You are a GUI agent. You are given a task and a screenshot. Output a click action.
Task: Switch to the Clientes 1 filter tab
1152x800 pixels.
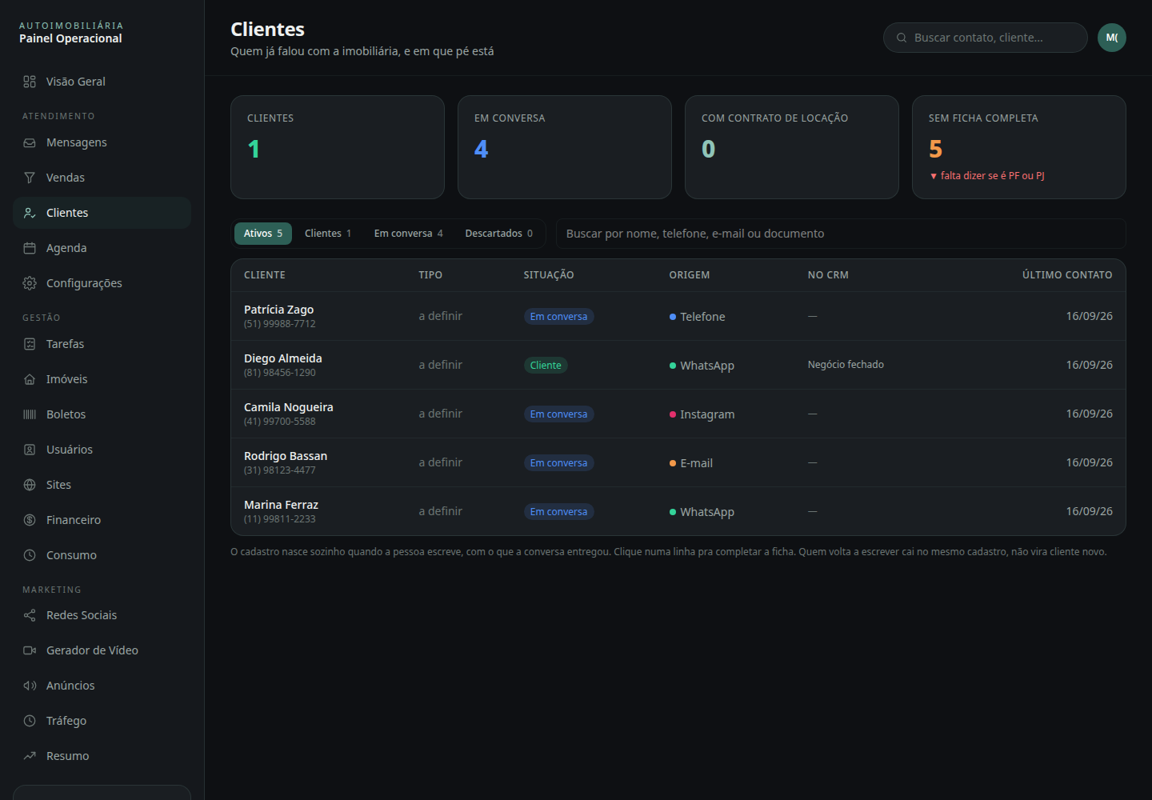(328, 234)
